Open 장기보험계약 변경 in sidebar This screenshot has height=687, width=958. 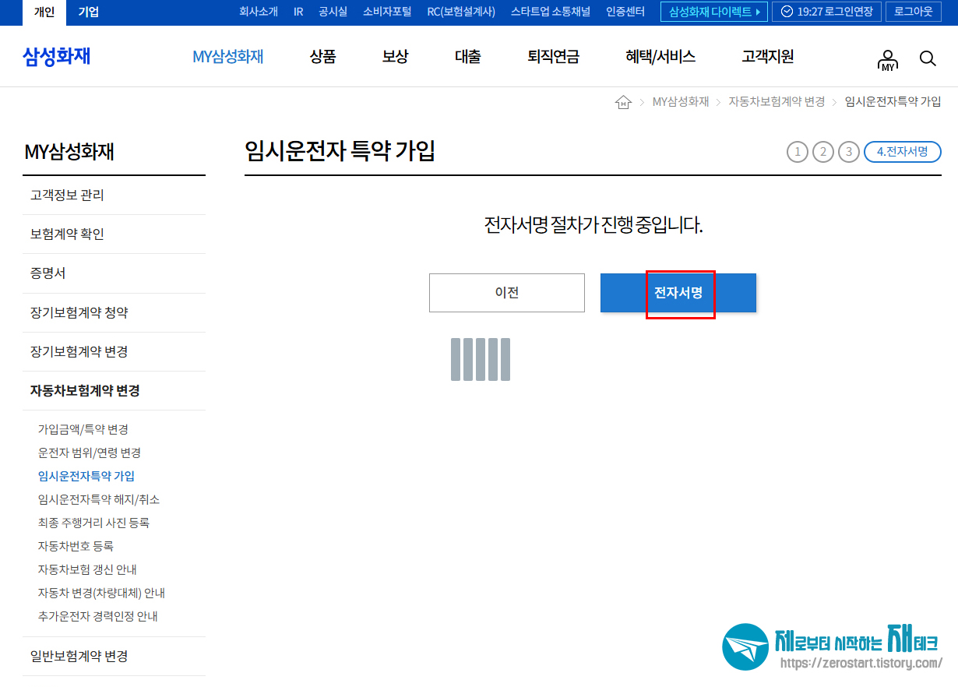pyautogui.click(x=114, y=352)
